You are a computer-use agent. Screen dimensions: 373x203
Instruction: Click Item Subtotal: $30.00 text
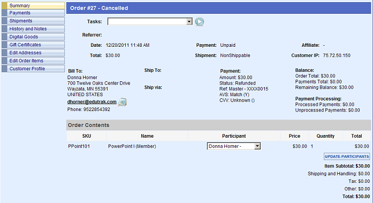click(347, 166)
